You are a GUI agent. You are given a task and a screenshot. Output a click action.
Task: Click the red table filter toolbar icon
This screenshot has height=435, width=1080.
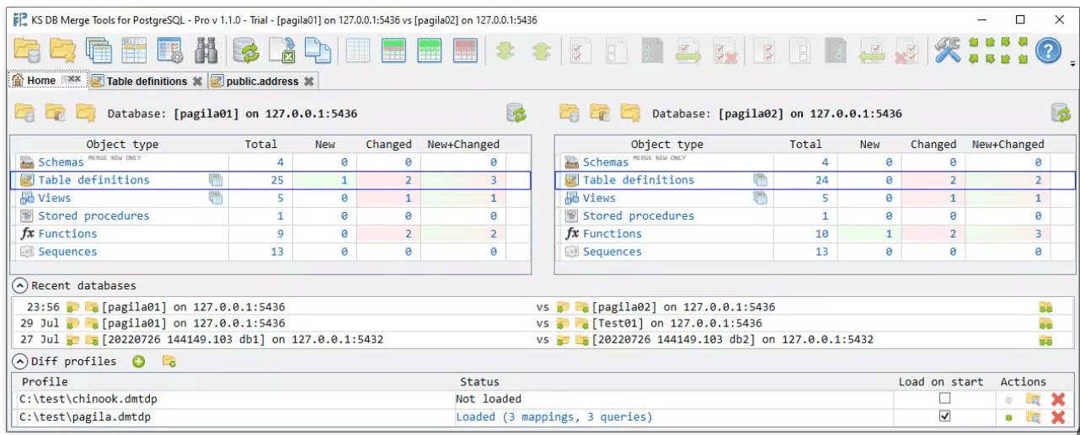pyautogui.click(x=465, y=50)
